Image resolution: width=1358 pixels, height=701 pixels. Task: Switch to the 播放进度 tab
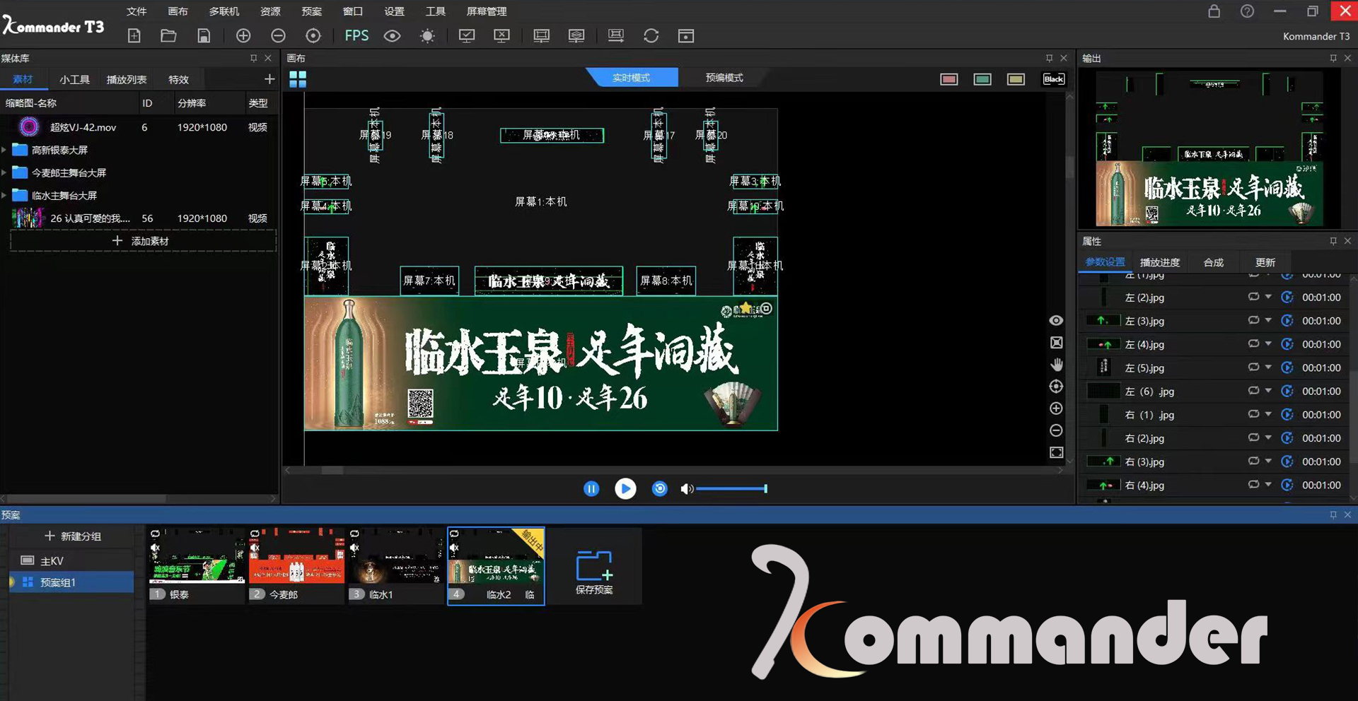(1160, 262)
